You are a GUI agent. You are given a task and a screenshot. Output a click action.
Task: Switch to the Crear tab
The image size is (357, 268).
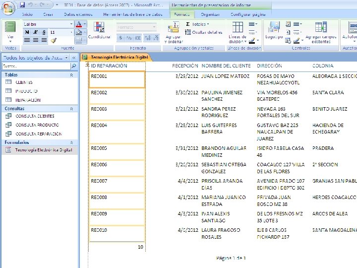click(48, 14)
